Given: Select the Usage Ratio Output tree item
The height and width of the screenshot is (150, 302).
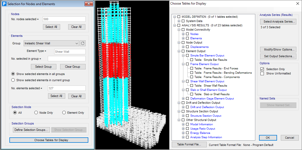Looking at the screenshot, I should pos(202,128).
